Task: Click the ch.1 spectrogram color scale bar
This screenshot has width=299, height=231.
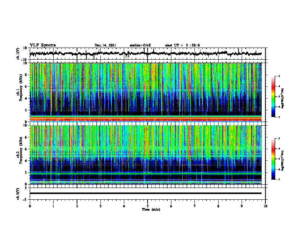Action: pyautogui.click(x=273, y=97)
